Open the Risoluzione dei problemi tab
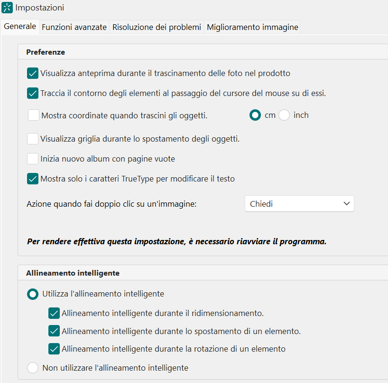This screenshot has width=388, height=383. tap(157, 27)
